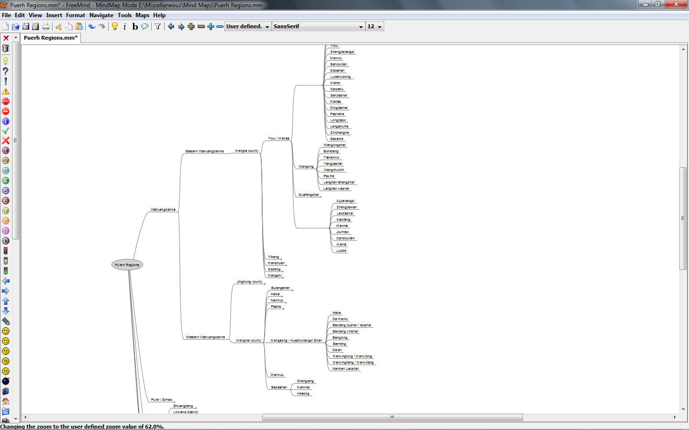Add the blue question mark icon

pyautogui.click(x=6, y=71)
